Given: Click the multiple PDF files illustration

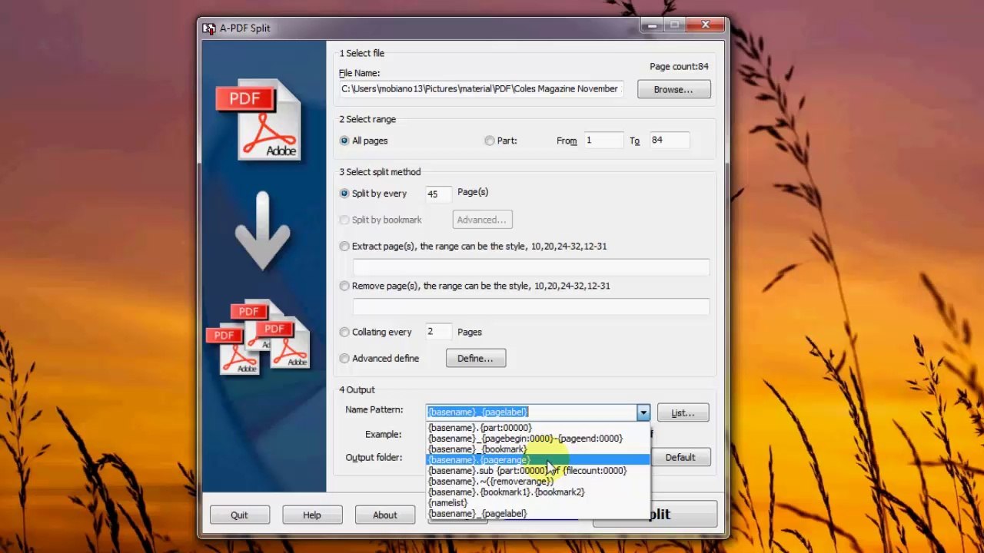Looking at the screenshot, I should tap(258, 336).
